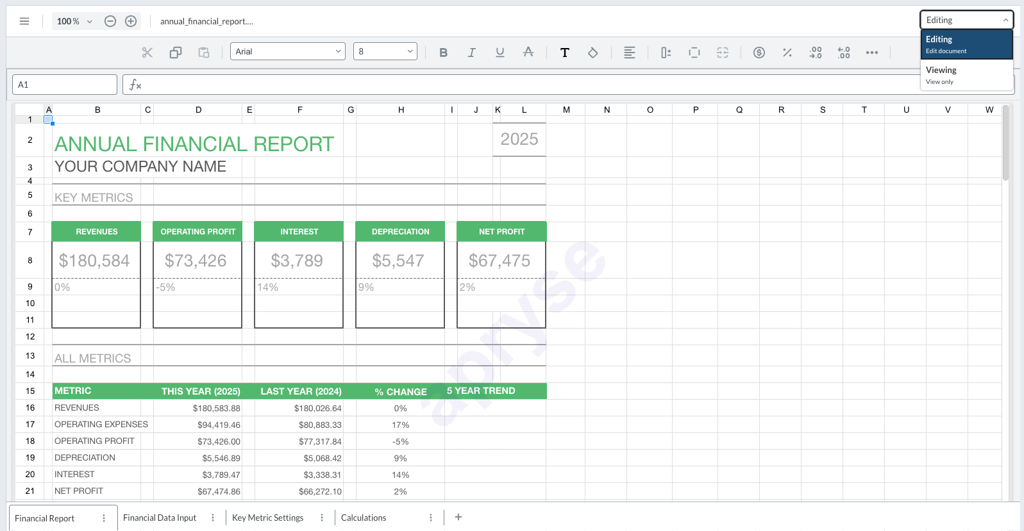Click the 'ANNUAL FINANCIAL REPORT' title cell

[194, 144]
